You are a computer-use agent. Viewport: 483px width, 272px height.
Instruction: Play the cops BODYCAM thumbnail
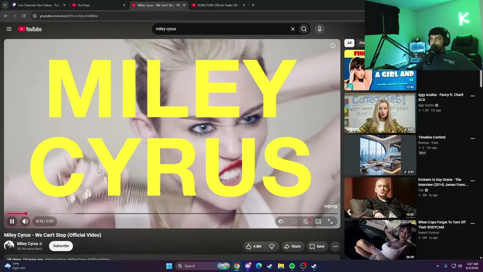point(380,240)
